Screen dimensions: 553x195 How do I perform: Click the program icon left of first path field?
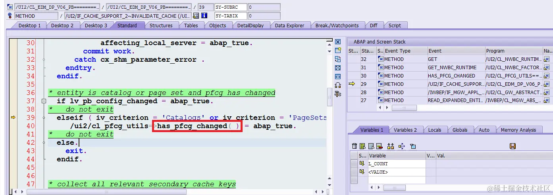[10, 7]
